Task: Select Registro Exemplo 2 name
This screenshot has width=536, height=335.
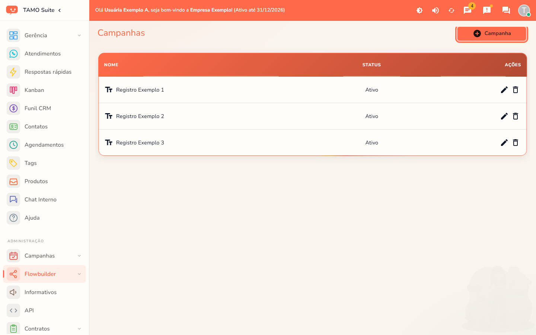Action: 140,116
